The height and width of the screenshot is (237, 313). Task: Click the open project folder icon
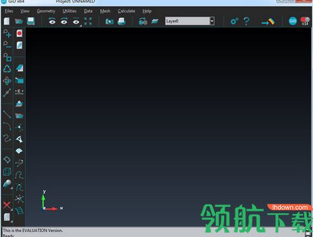(x=19, y=21)
